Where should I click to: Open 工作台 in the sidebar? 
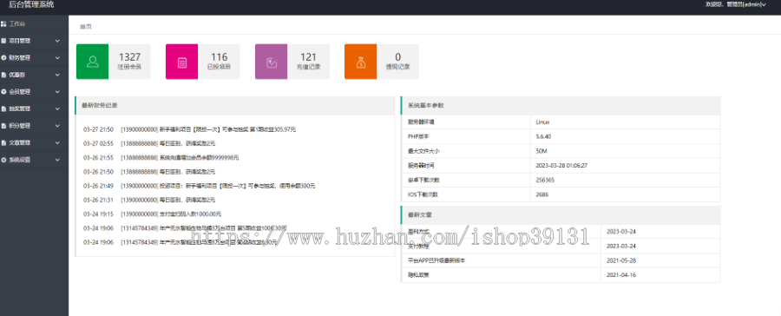click(16, 23)
